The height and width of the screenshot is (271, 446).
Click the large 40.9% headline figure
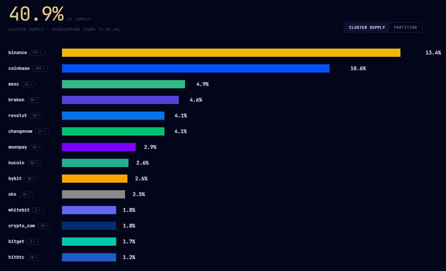[x=36, y=14]
